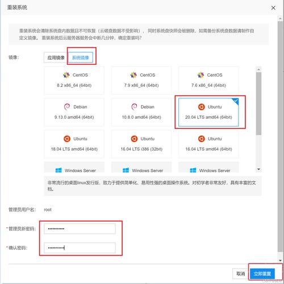
Task: Click the selected checkmark on Ubuntu 20.04
Action: 236,101
